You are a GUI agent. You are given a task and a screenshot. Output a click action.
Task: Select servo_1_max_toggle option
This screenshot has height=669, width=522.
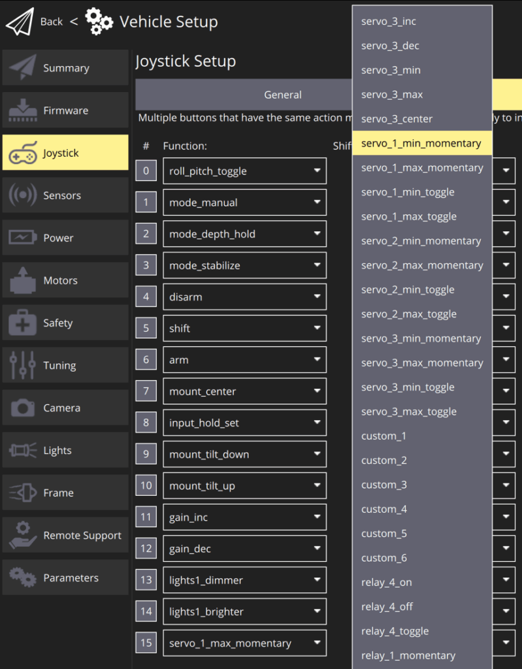[x=422, y=216]
